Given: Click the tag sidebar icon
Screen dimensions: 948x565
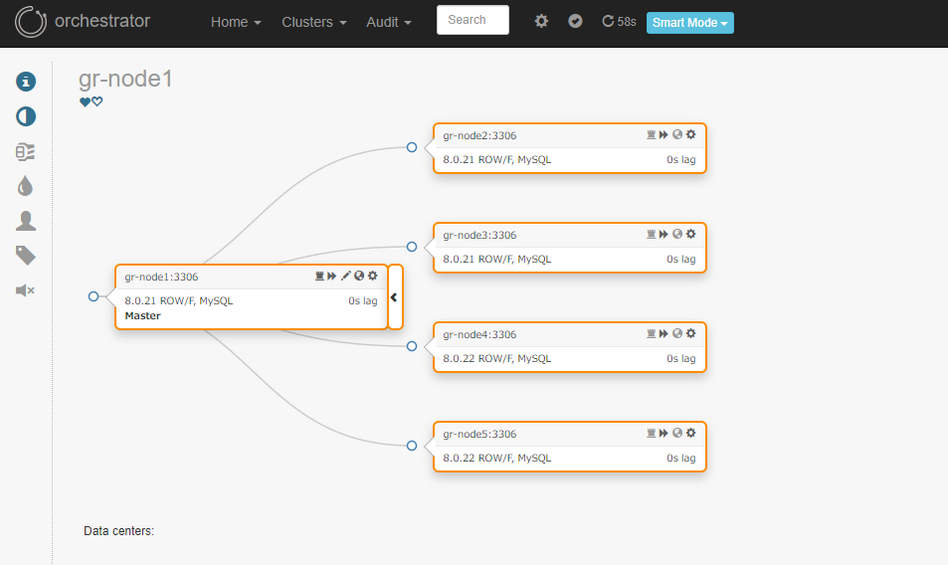Looking at the screenshot, I should coord(26,256).
